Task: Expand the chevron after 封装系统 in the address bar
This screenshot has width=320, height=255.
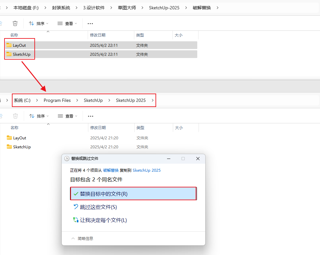Action: [x=76, y=8]
